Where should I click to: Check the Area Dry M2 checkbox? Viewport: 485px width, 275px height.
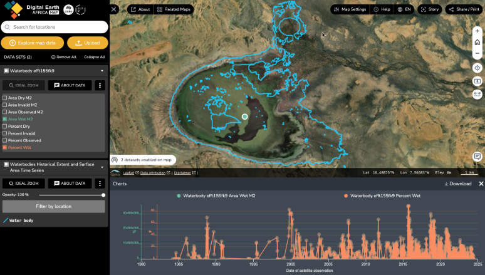point(5,98)
